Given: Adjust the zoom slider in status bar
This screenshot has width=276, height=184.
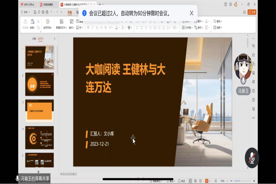Looking at the screenshot, I should [x=240, y=181].
